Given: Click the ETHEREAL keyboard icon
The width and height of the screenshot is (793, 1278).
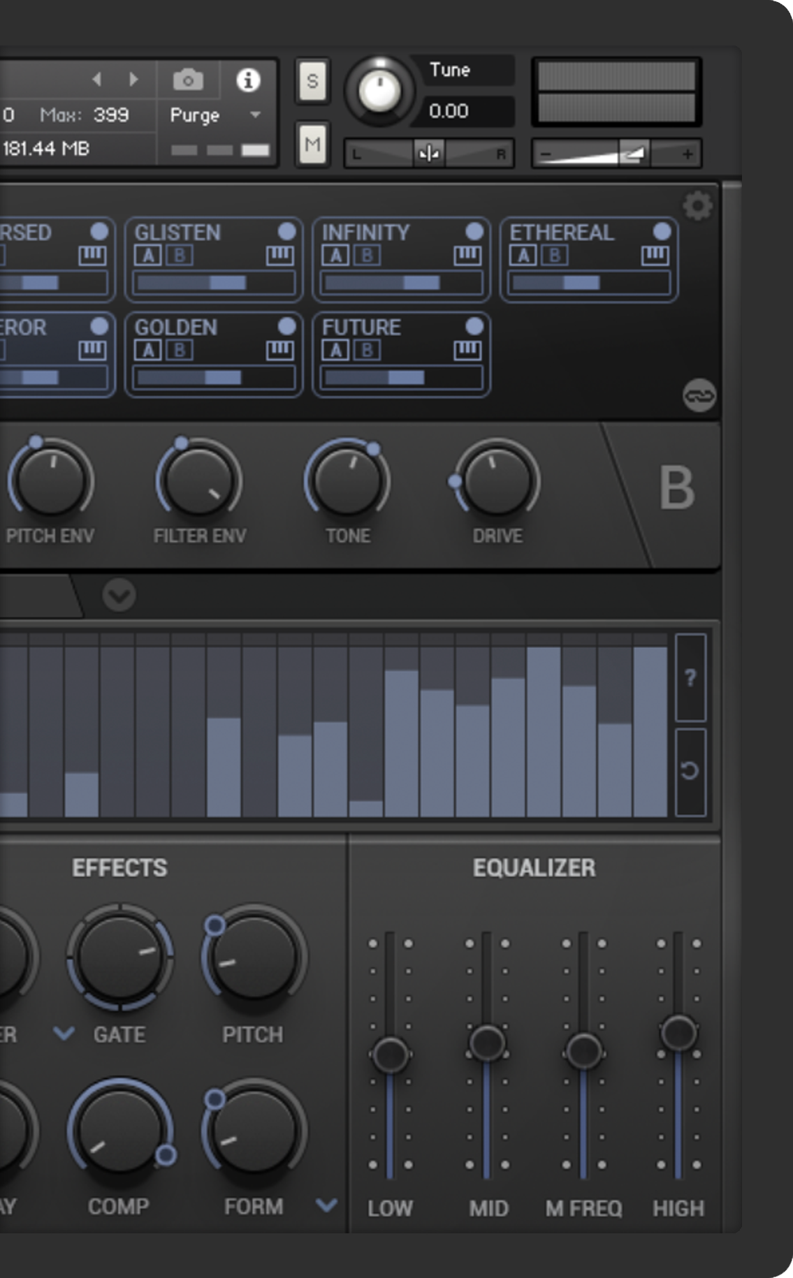Looking at the screenshot, I should point(655,256).
